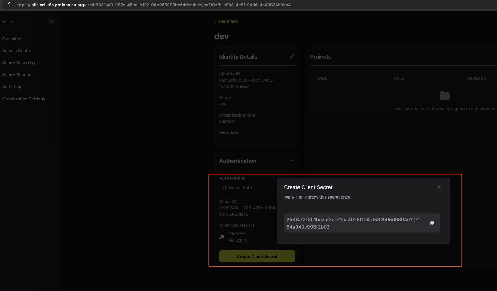Go to Secret Sharing page
Screen dimensions: 497x291
coord(17,75)
